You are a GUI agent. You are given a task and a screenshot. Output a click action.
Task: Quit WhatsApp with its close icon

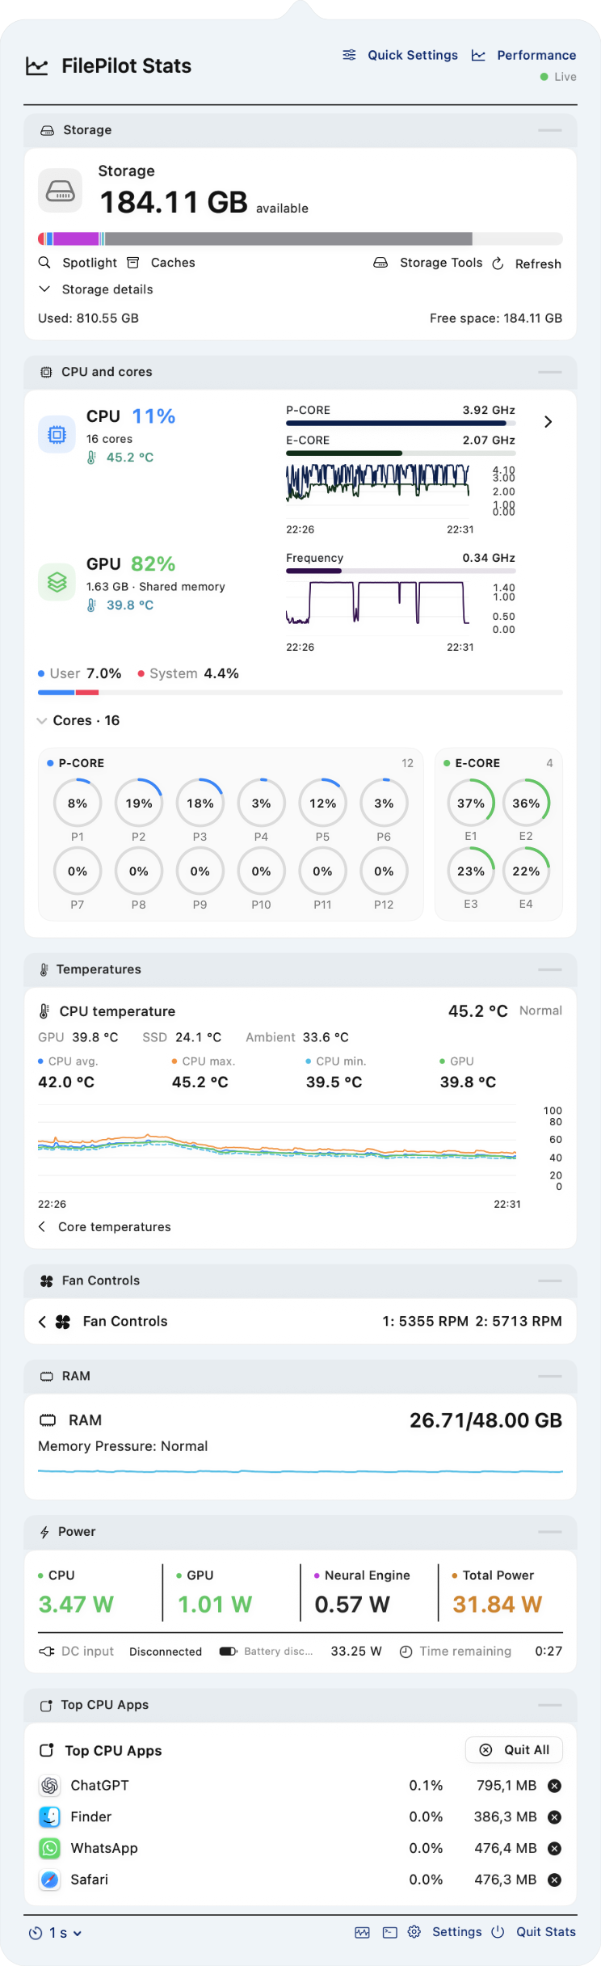pyautogui.click(x=555, y=1849)
